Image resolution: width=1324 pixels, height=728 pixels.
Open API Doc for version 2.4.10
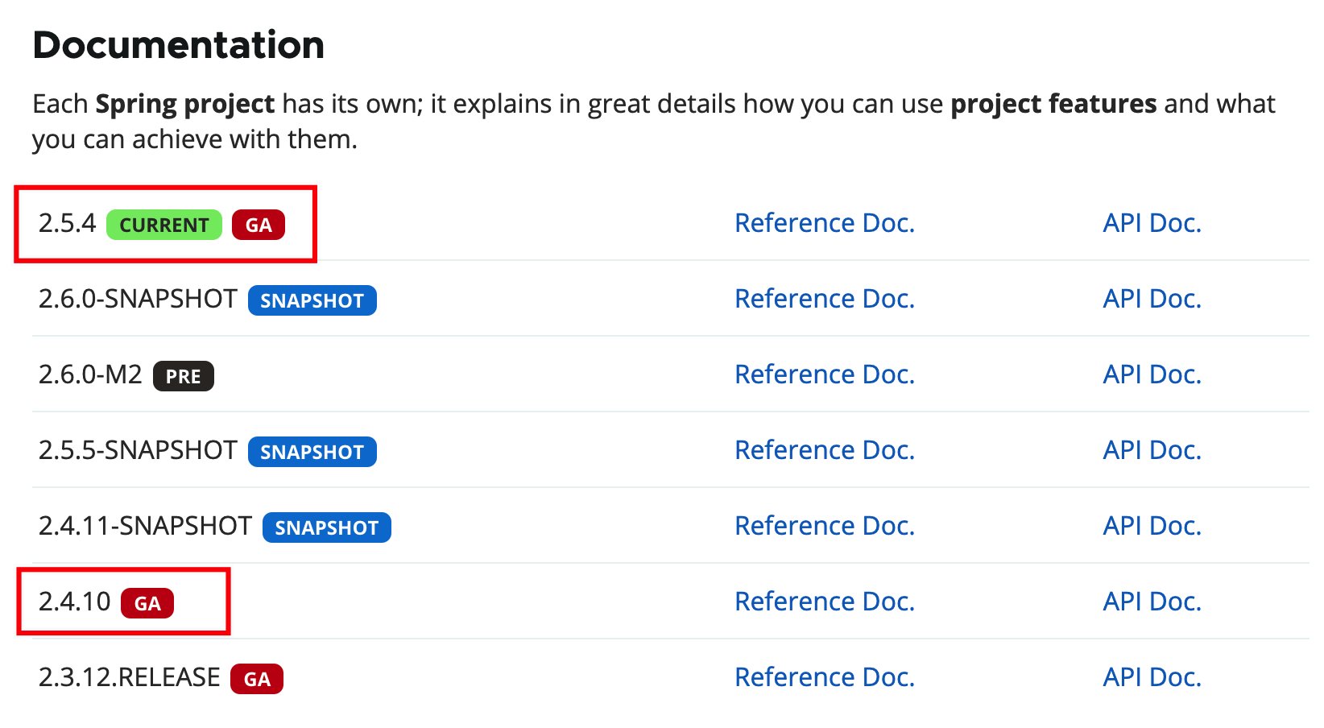tap(1152, 602)
